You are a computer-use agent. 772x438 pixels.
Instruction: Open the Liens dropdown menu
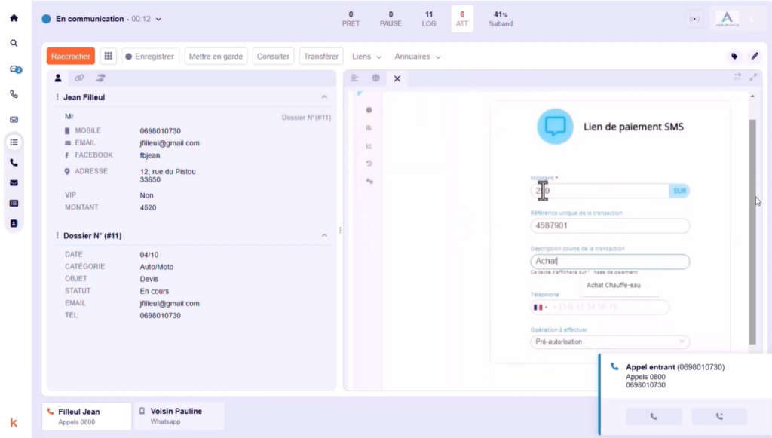(x=366, y=57)
